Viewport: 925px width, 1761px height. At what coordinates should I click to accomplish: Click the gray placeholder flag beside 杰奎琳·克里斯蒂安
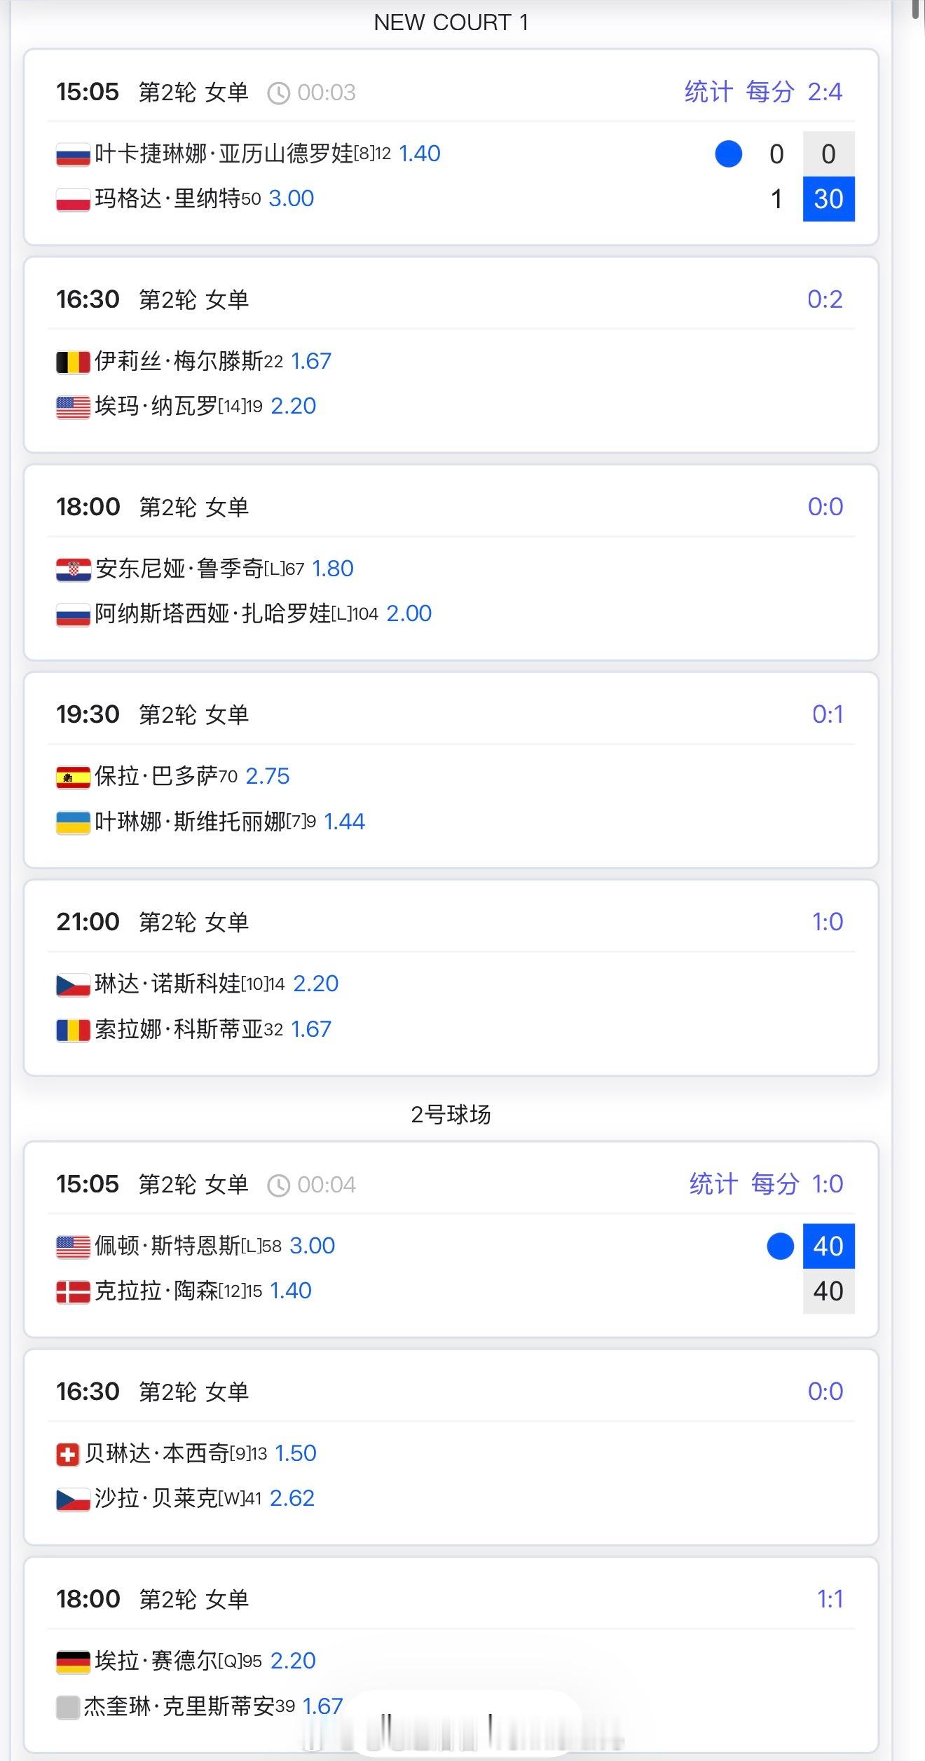[67, 1706]
